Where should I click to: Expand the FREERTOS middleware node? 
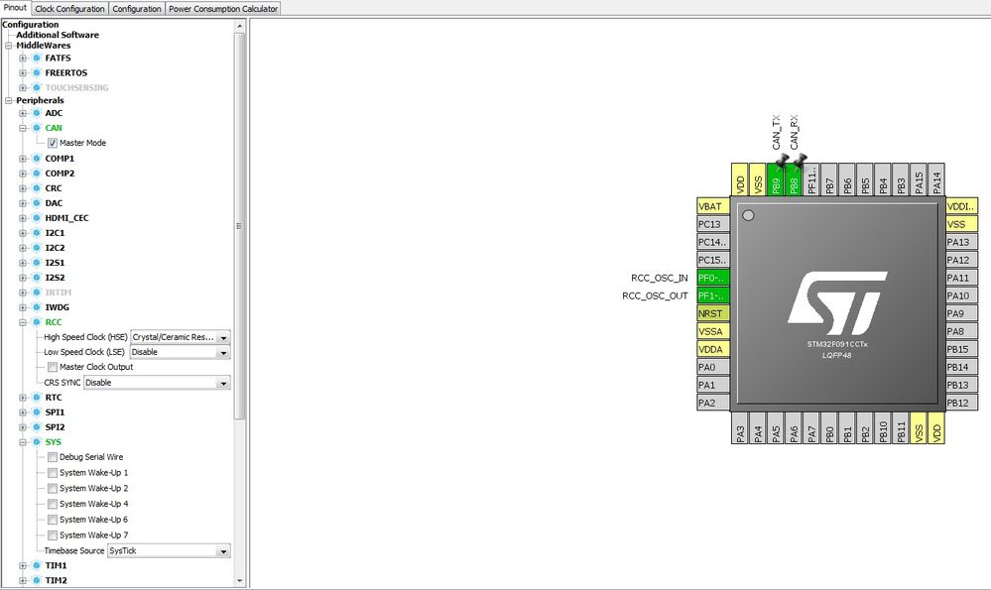[x=23, y=73]
